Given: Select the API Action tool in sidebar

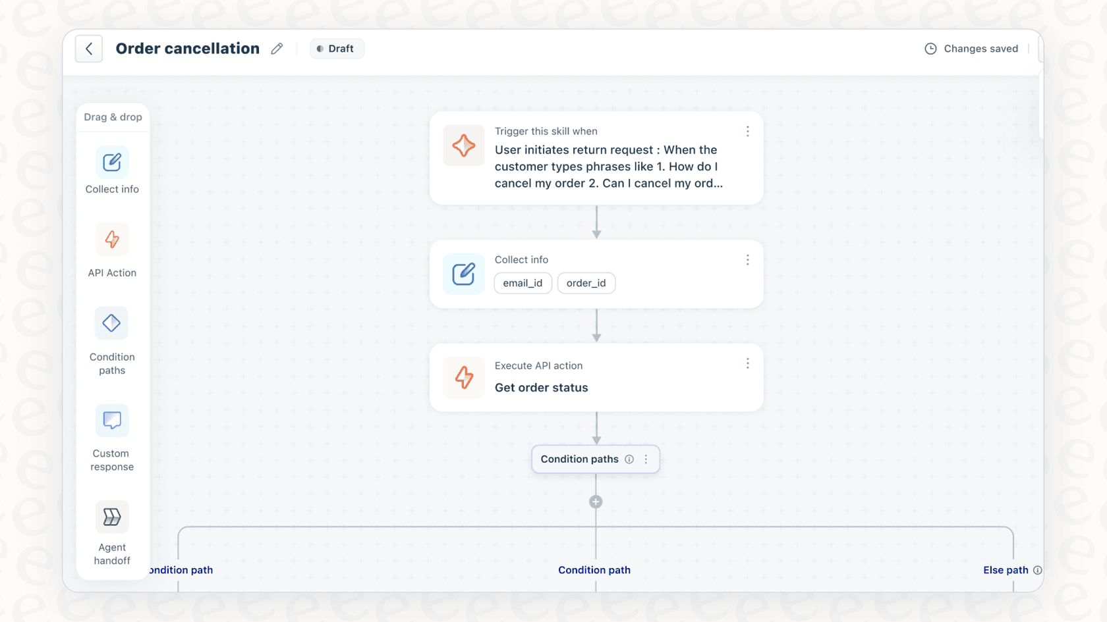Looking at the screenshot, I should [x=112, y=252].
